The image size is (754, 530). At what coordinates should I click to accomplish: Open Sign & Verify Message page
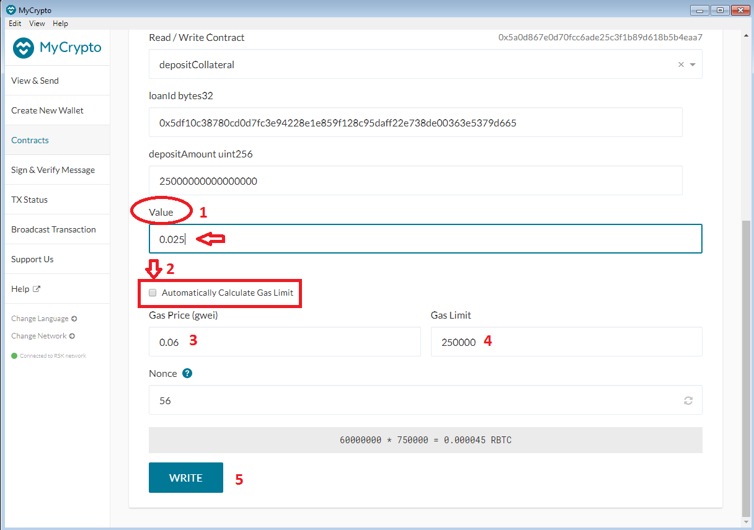click(57, 170)
